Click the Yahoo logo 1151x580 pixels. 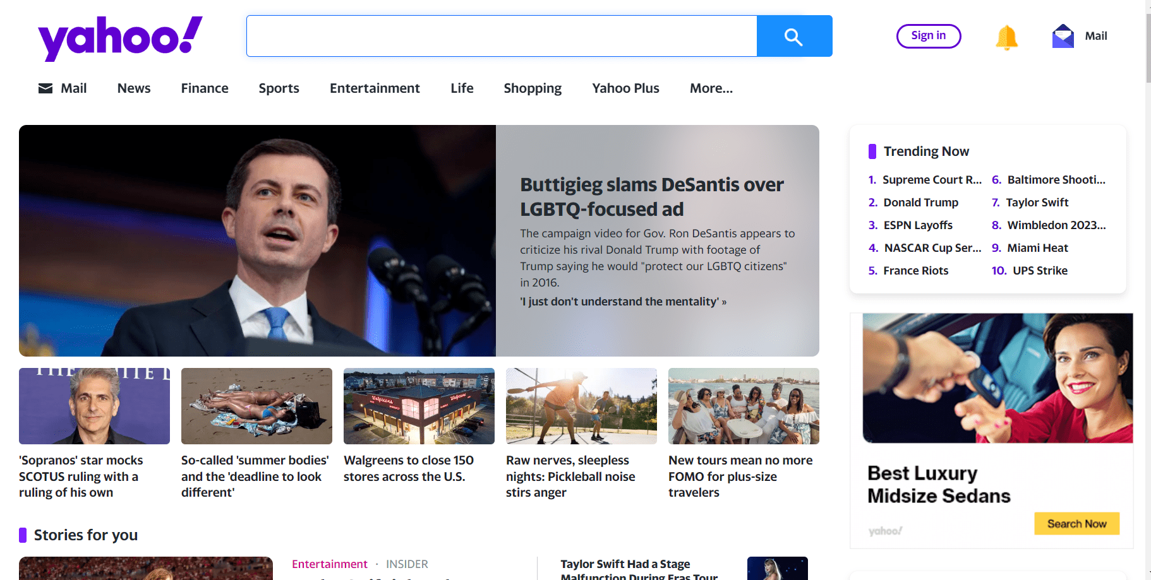[x=120, y=38]
